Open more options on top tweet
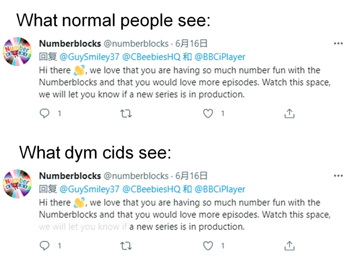 coord(338,44)
